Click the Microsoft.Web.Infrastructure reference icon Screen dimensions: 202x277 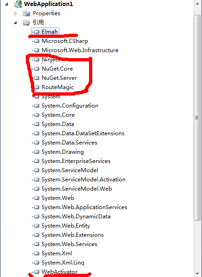click(x=36, y=50)
